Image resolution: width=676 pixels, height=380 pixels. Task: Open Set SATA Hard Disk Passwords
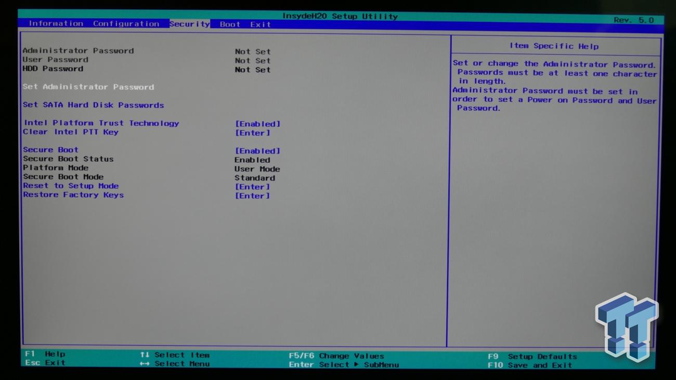93,105
